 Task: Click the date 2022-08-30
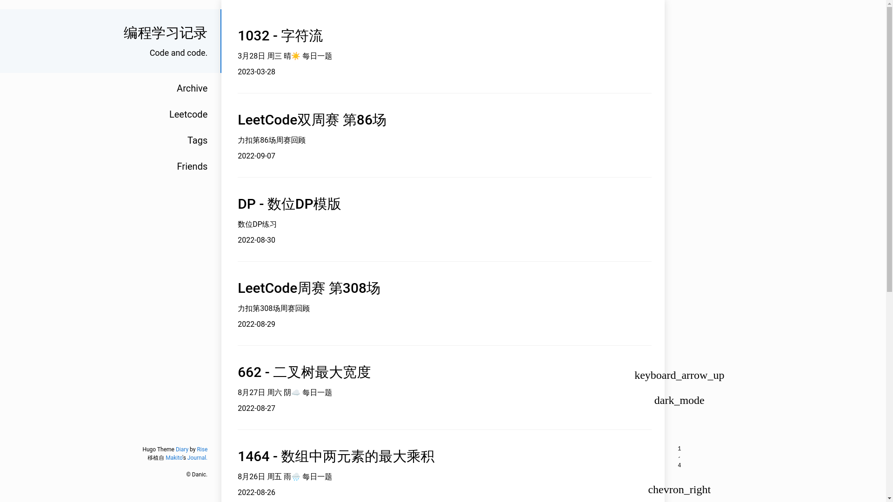pos(256,240)
